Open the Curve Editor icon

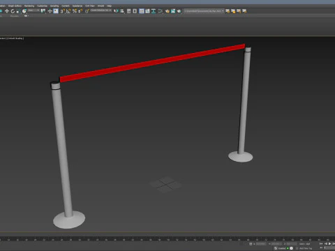tap(147, 11)
